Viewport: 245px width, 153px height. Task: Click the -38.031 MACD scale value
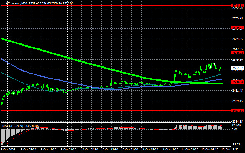[x=237, y=145]
